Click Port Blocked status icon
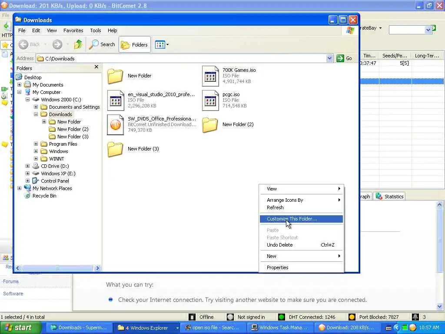 click(x=352, y=317)
